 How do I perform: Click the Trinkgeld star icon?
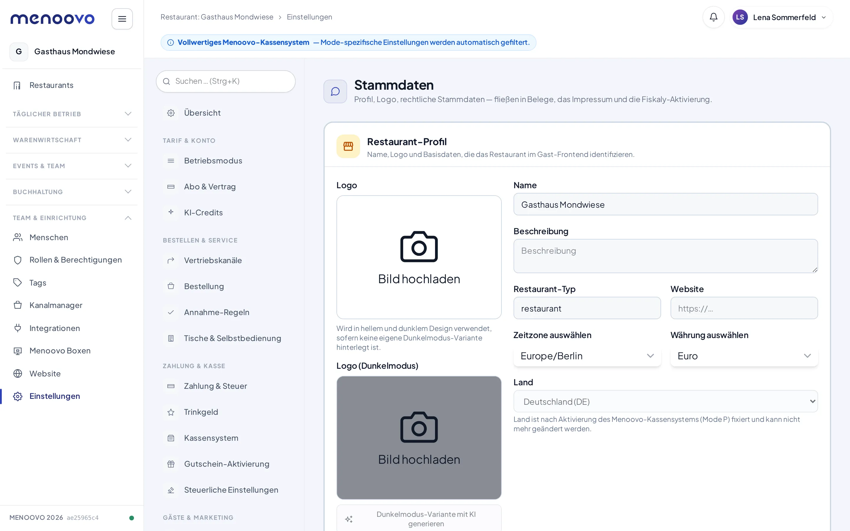171,412
